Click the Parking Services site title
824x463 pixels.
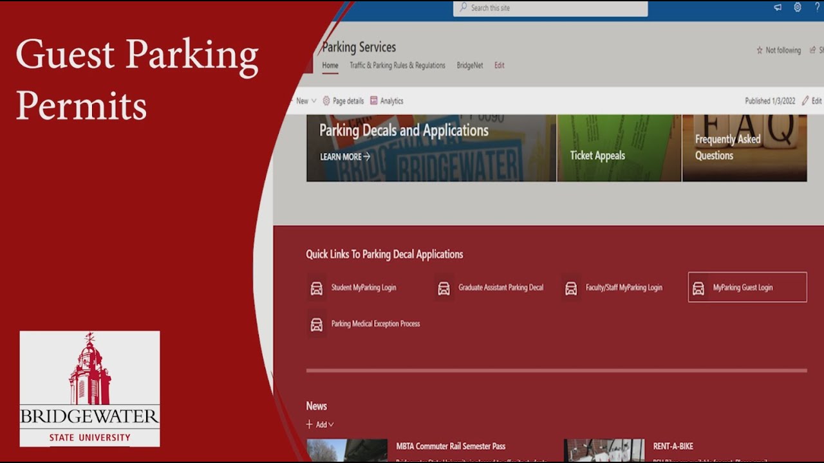359,47
